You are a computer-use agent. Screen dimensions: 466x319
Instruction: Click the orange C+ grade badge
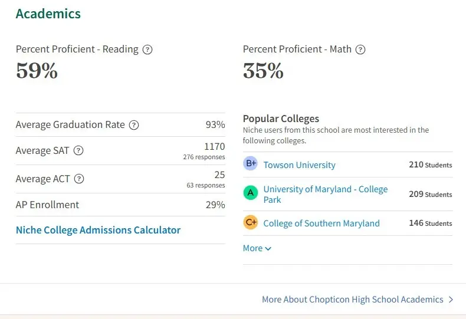[251, 222]
